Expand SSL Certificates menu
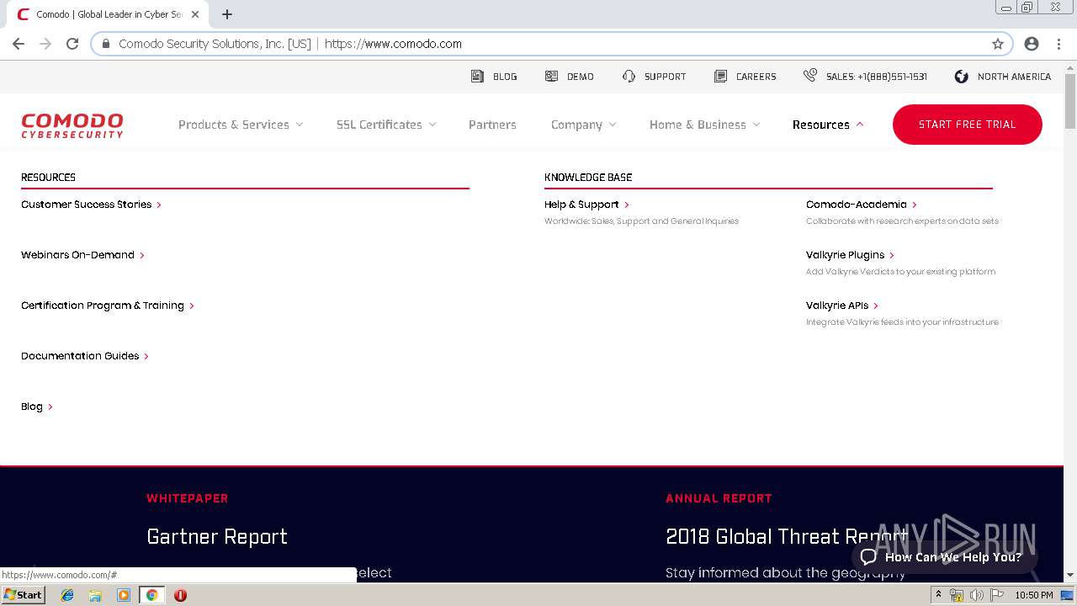The height and width of the screenshot is (606, 1077). click(x=386, y=125)
